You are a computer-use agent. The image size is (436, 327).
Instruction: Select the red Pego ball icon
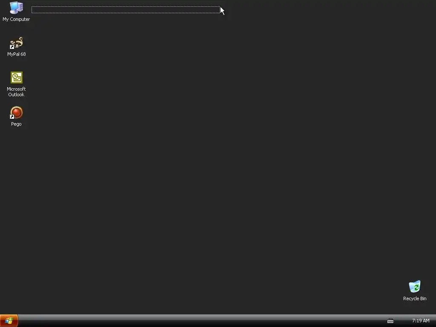click(17, 112)
